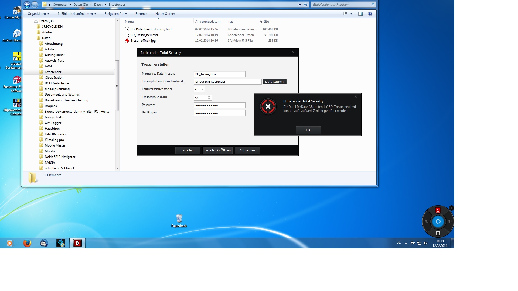Click Computer in the address breadcrumb
This screenshot has width=518, height=291.
point(60,5)
